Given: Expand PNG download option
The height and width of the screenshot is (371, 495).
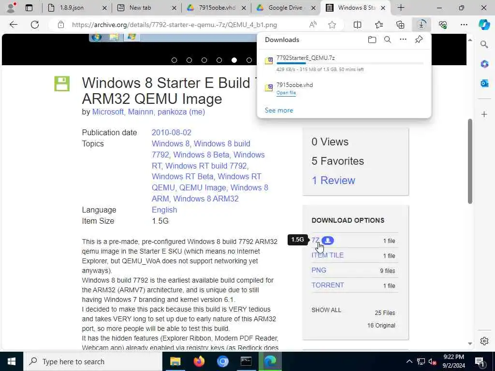Looking at the screenshot, I should pyautogui.click(x=319, y=270).
